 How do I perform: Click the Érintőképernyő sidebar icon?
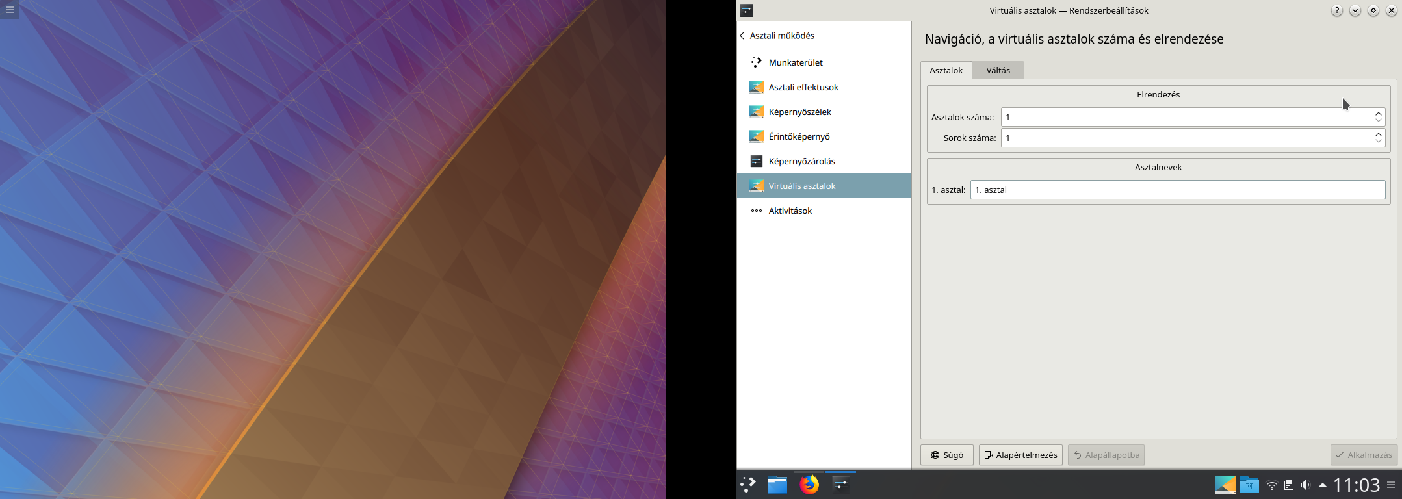point(757,136)
